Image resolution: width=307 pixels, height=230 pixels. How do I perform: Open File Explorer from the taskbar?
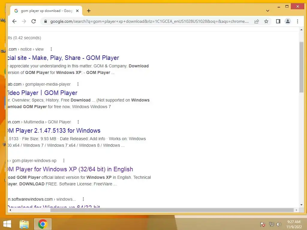(x=24, y=224)
